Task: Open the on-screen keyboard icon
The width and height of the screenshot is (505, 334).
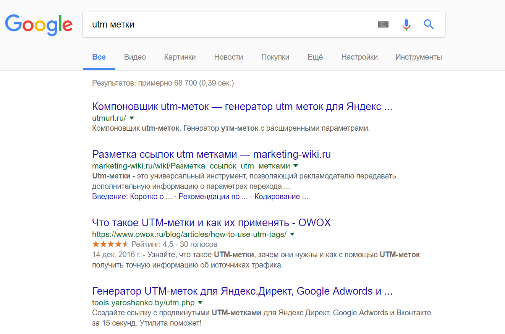Action: click(383, 24)
